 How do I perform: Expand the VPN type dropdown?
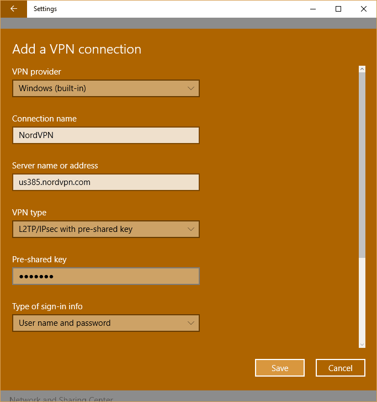[x=106, y=229]
